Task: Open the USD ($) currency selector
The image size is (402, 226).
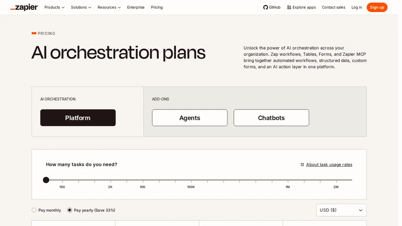Action: 341,210
